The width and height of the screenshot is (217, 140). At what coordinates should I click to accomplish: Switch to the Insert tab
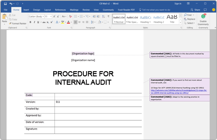26,10
